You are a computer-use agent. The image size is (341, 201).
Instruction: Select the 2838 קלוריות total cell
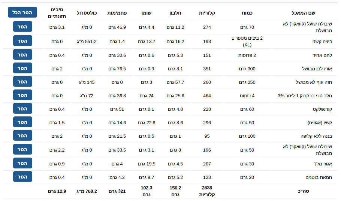point(207,191)
